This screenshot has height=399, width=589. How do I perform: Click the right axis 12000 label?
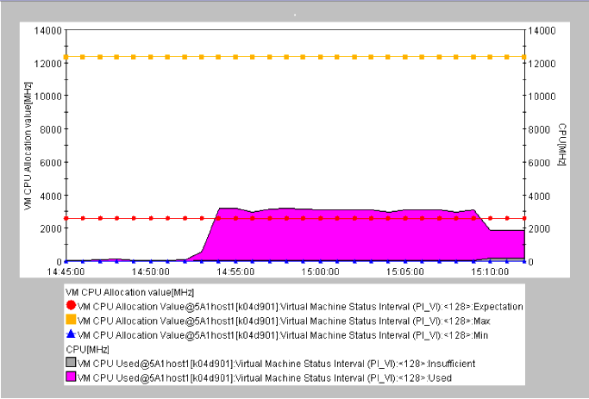[x=542, y=64]
